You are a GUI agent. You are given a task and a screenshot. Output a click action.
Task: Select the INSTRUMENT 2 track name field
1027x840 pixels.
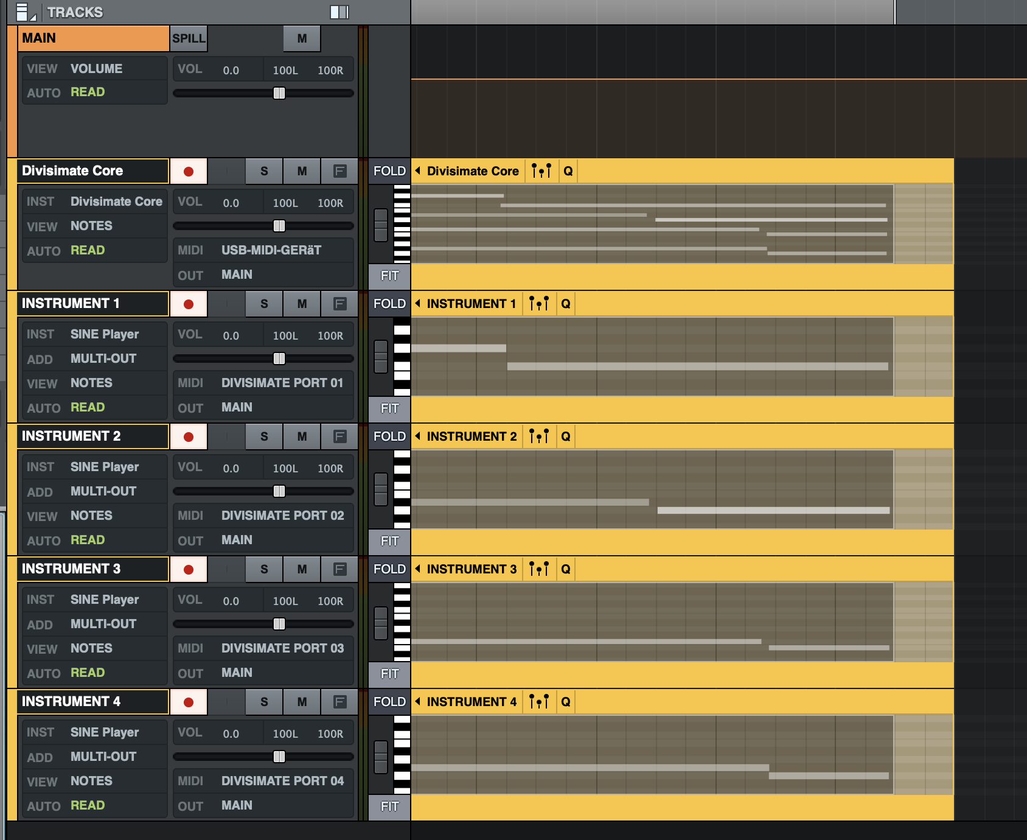click(x=92, y=436)
